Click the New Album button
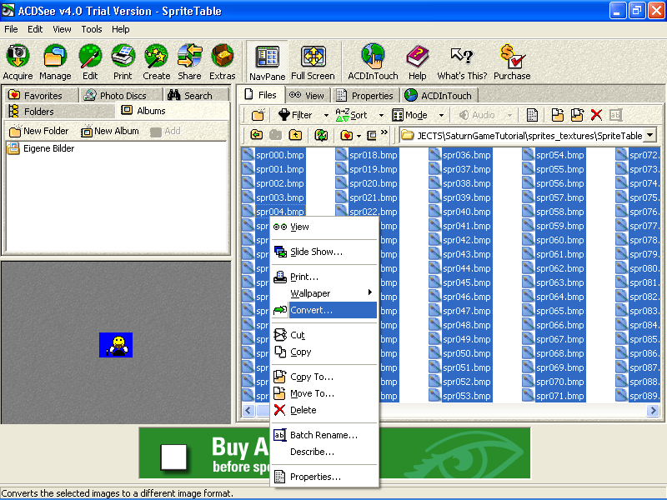The width and height of the screenshot is (667, 500). pyautogui.click(x=109, y=131)
